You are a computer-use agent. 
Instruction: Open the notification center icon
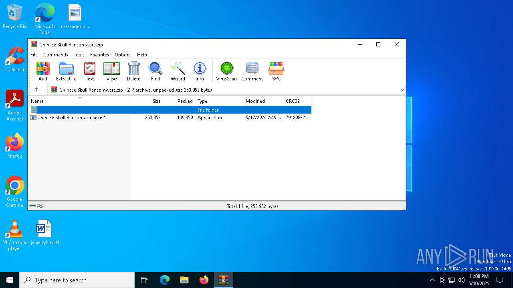[500, 280]
